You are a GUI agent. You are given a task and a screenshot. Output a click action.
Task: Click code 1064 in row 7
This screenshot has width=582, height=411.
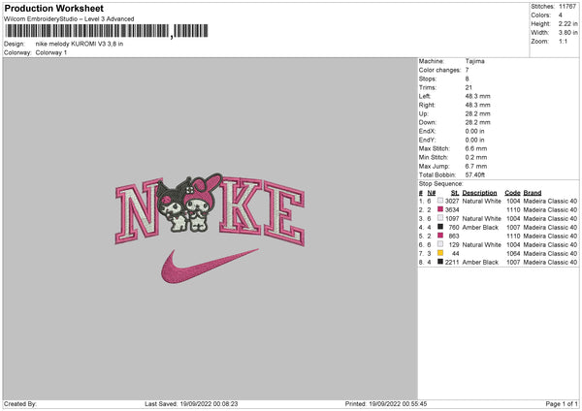pos(513,254)
